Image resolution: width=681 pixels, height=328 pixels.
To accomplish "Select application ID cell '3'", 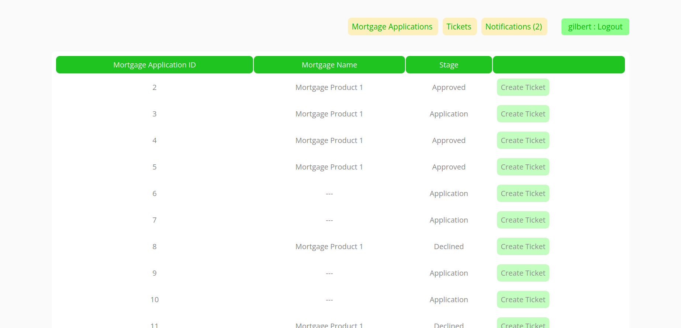I will click(x=155, y=114).
